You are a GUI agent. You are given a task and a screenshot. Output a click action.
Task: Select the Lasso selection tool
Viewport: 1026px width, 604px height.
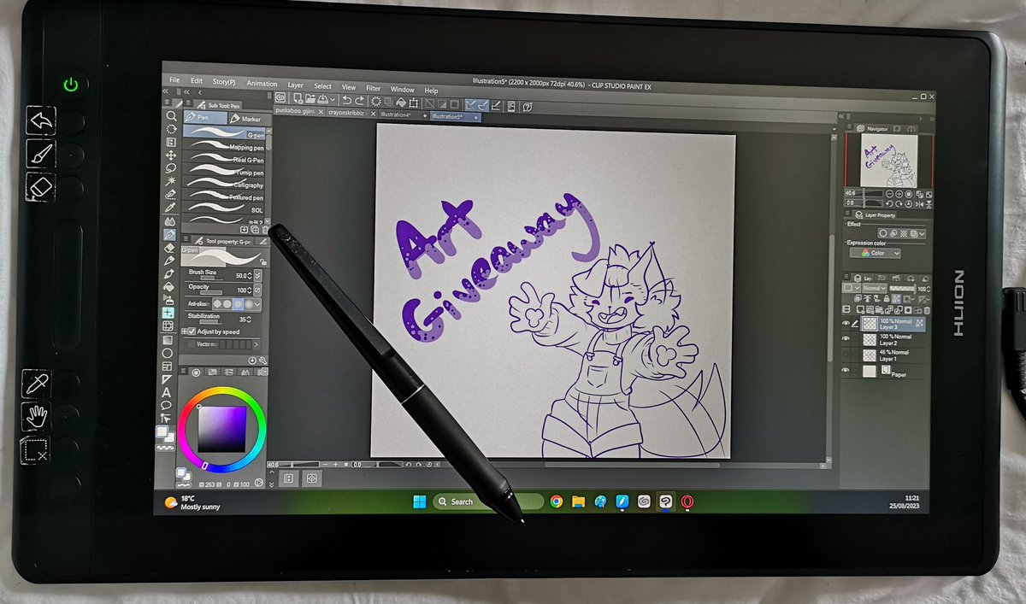click(171, 168)
